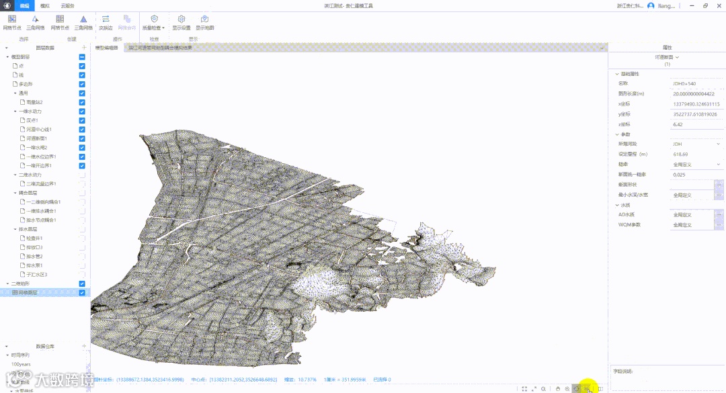
Task: Uncheck the 河道断面1 layer checkbox
Action: click(x=82, y=138)
